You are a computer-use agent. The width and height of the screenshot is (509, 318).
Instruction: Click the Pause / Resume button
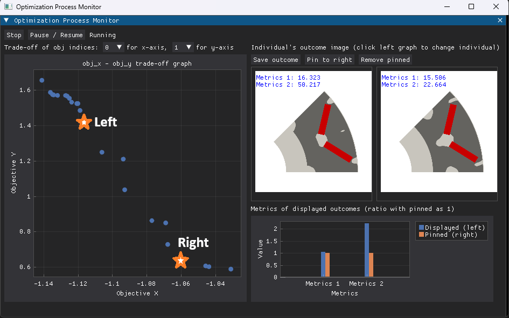point(57,35)
